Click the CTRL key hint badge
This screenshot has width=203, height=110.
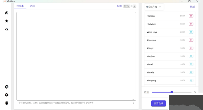click(126, 6)
